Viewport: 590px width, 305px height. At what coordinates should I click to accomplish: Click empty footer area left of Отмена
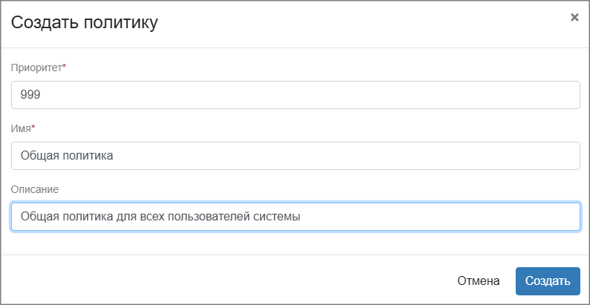(x=223, y=281)
